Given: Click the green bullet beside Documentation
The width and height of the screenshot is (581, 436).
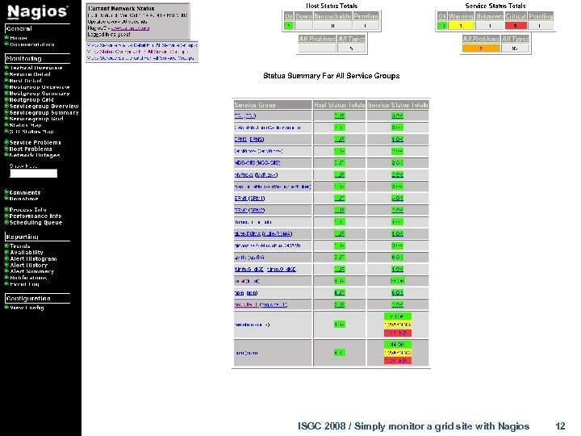Looking at the screenshot, I should pyautogui.click(x=6, y=44).
